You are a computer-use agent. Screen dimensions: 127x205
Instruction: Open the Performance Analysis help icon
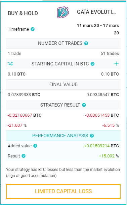point(92,136)
